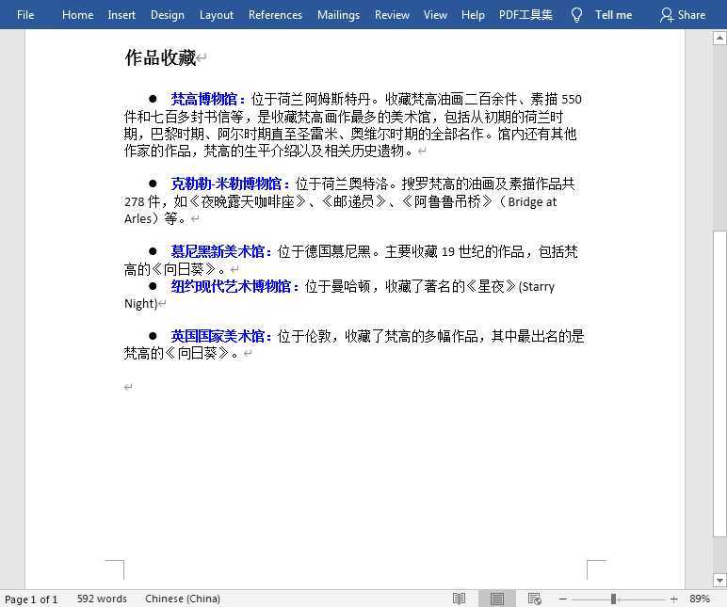Click the Page 1 of 1 indicator
This screenshot has width=727, height=607.
tap(31, 599)
